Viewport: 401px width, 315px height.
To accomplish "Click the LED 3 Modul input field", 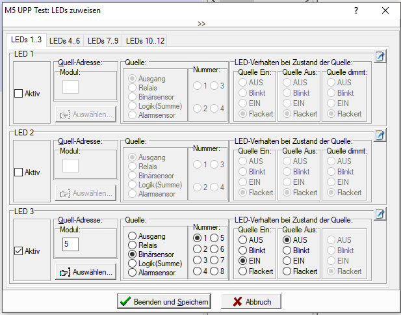I will click(x=70, y=244).
